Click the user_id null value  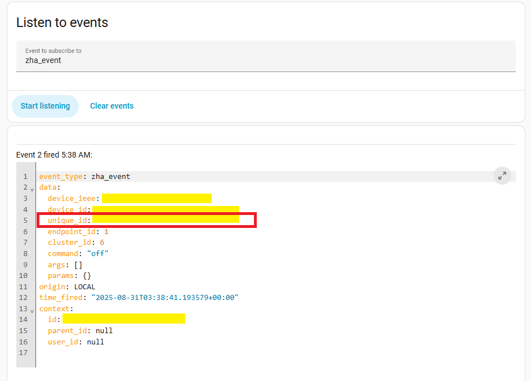(x=95, y=342)
